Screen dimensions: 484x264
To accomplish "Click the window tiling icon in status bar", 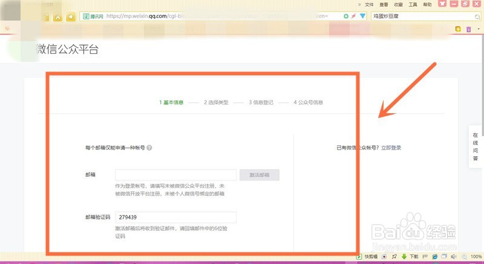I will point(444,257).
